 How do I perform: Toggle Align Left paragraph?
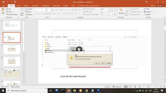point(64,14)
